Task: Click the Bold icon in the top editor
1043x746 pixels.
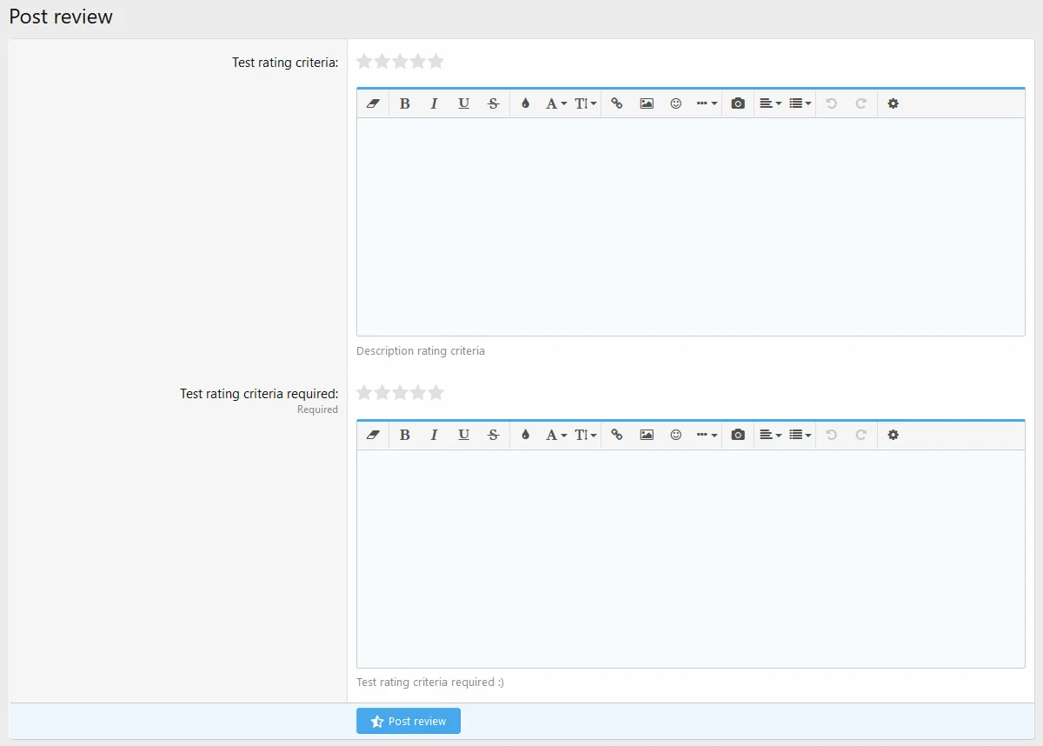Action: [x=405, y=103]
